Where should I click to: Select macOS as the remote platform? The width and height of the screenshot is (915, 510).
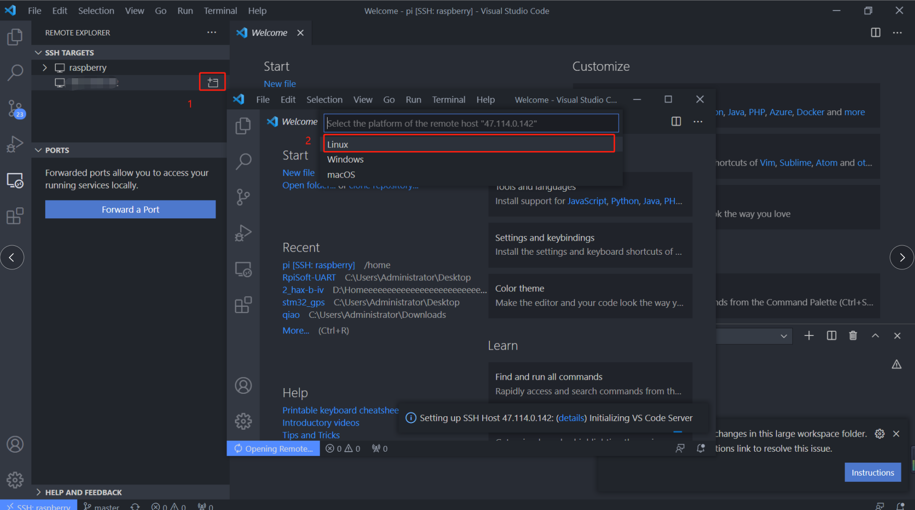click(471, 175)
